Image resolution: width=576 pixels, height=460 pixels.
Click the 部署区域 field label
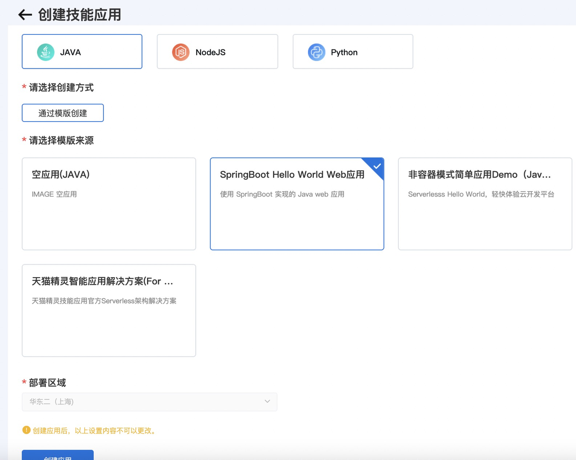(47, 383)
